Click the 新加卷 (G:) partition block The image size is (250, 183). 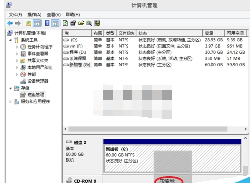click(x=172, y=158)
